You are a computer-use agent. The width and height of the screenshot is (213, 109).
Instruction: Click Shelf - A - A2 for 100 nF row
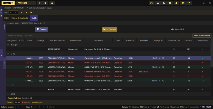pyautogui.click(x=158, y=58)
